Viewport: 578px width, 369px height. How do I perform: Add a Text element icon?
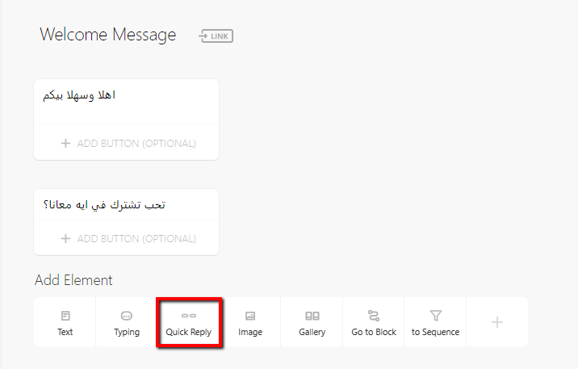click(x=65, y=316)
